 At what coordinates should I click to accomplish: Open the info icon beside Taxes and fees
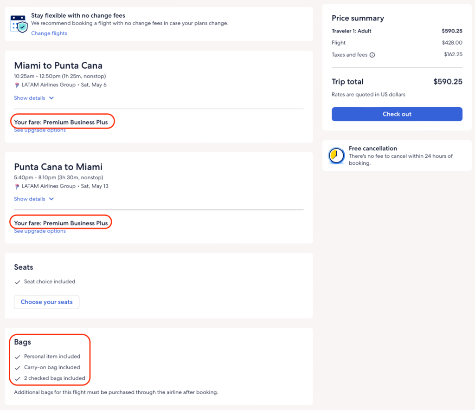coord(372,55)
